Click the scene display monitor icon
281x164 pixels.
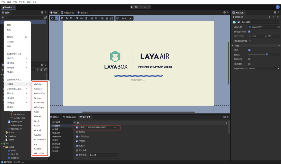tap(118, 18)
